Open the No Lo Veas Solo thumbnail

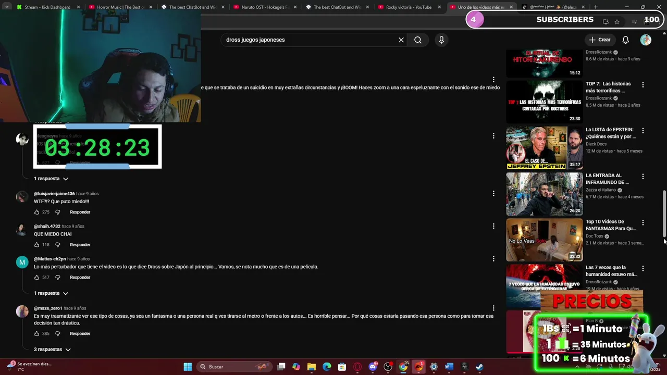point(545,240)
